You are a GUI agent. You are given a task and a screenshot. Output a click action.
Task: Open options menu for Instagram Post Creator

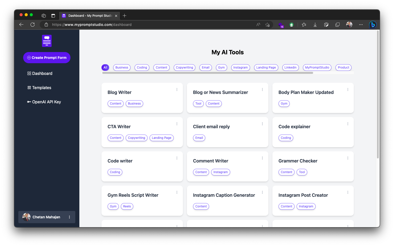point(348,192)
